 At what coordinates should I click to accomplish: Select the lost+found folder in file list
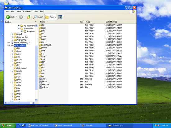click(x=45, y=45)
